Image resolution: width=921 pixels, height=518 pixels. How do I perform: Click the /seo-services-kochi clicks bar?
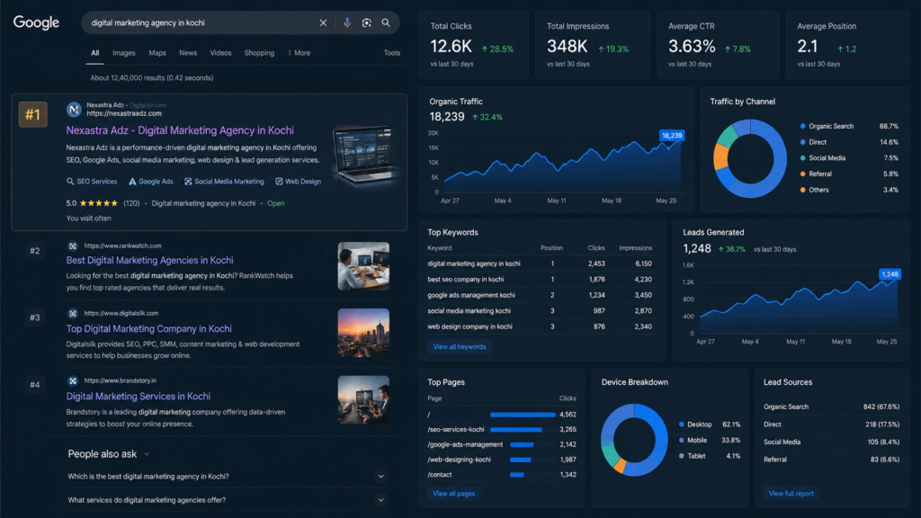click(x=515, y=430)
